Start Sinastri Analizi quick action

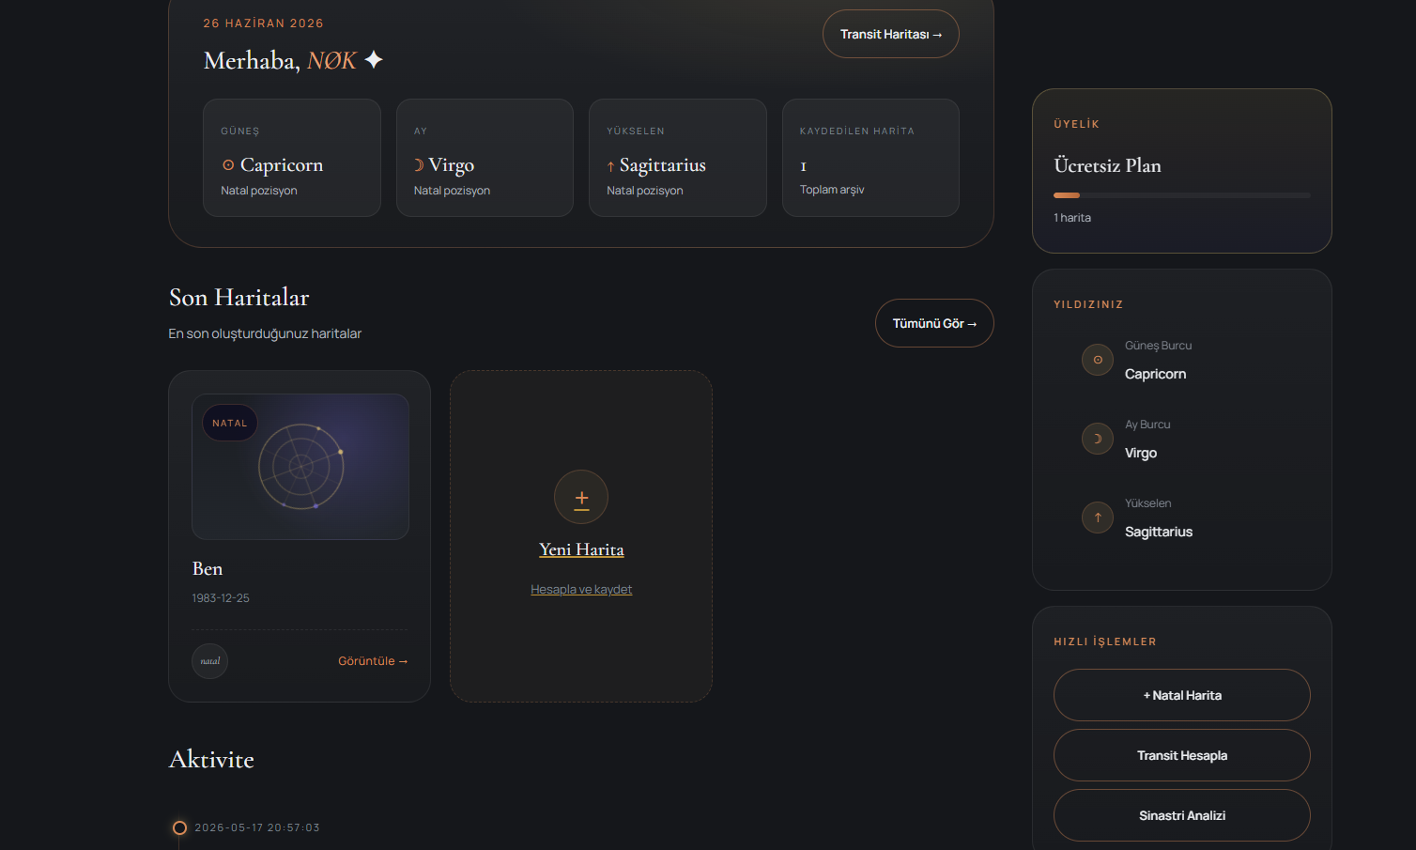1181,815
